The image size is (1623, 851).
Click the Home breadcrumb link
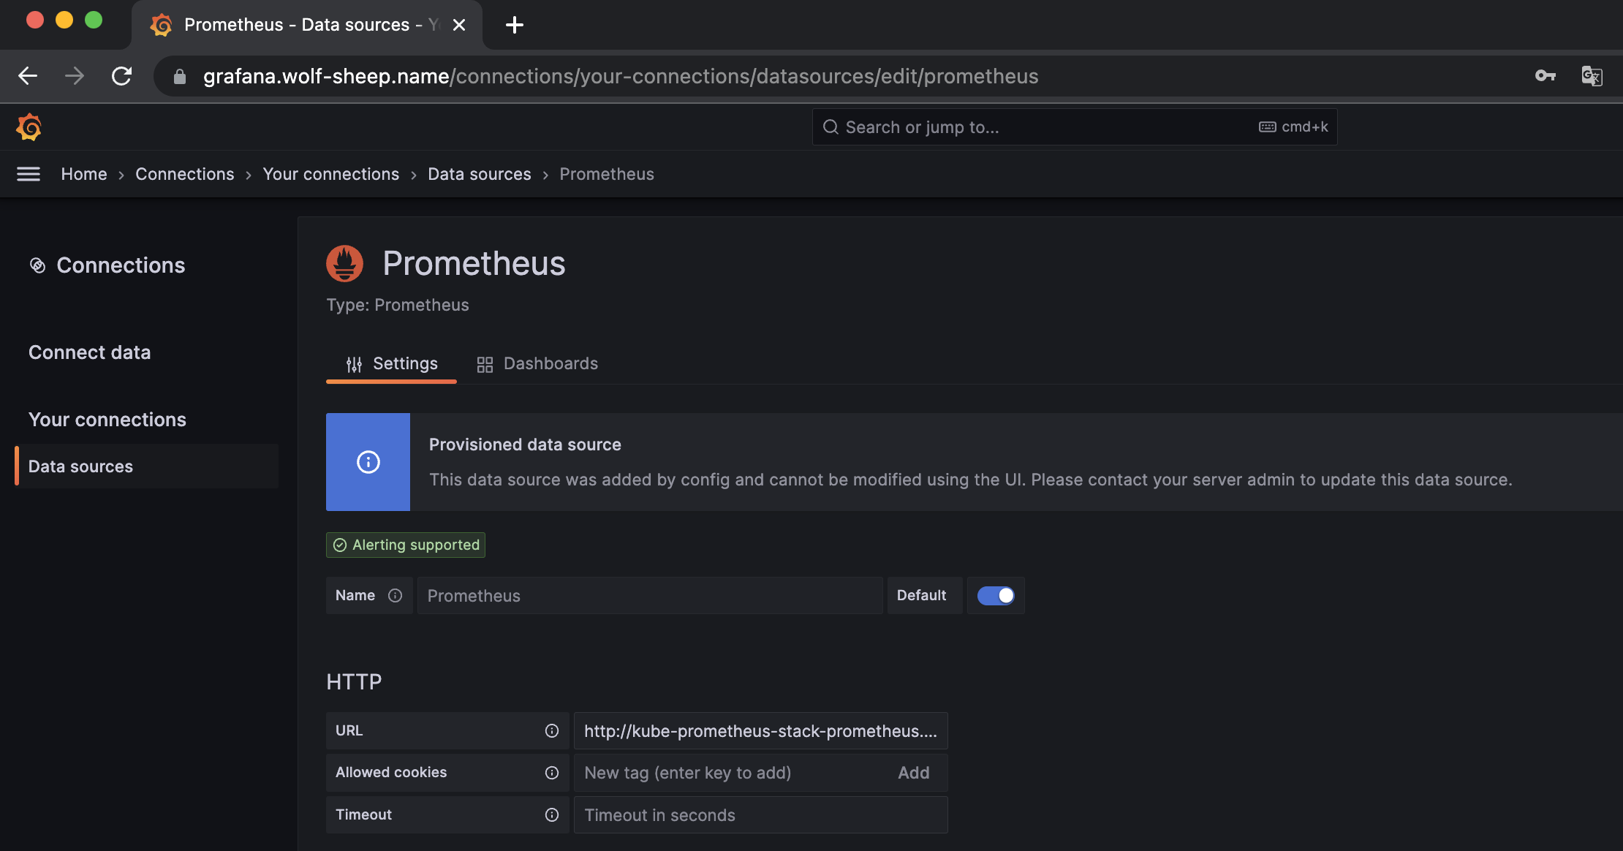[83, 174]
